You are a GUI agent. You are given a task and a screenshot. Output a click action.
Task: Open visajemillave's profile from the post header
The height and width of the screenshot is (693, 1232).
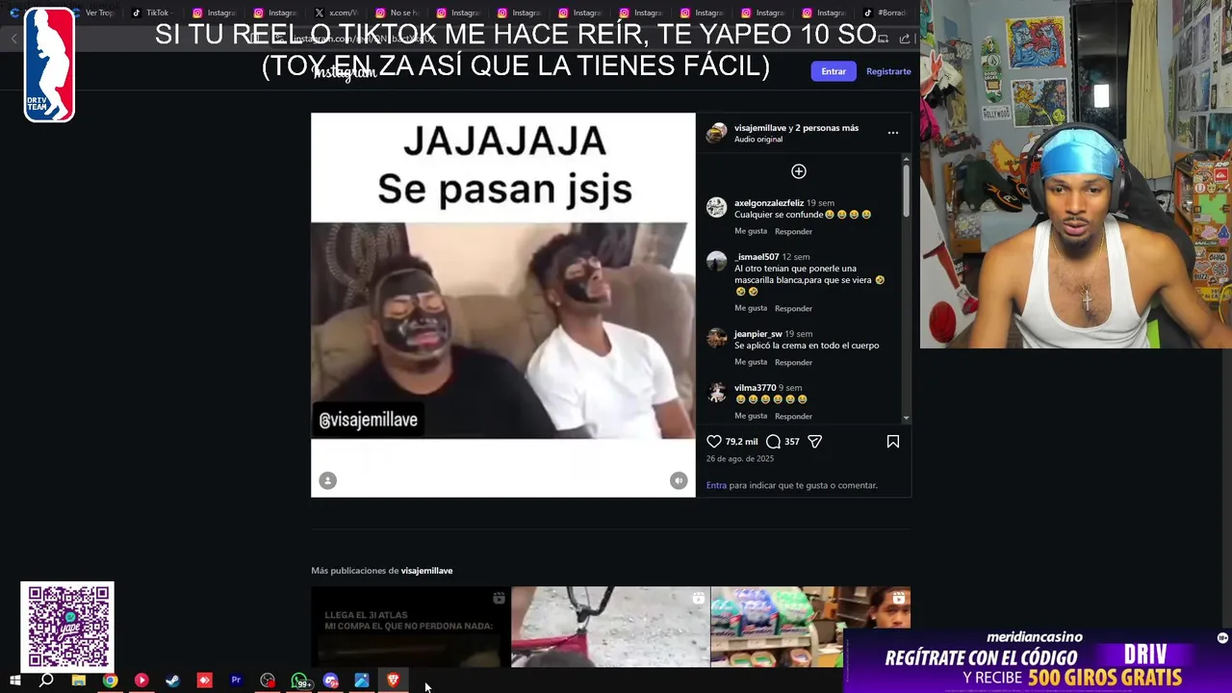(x=760, y=128)
